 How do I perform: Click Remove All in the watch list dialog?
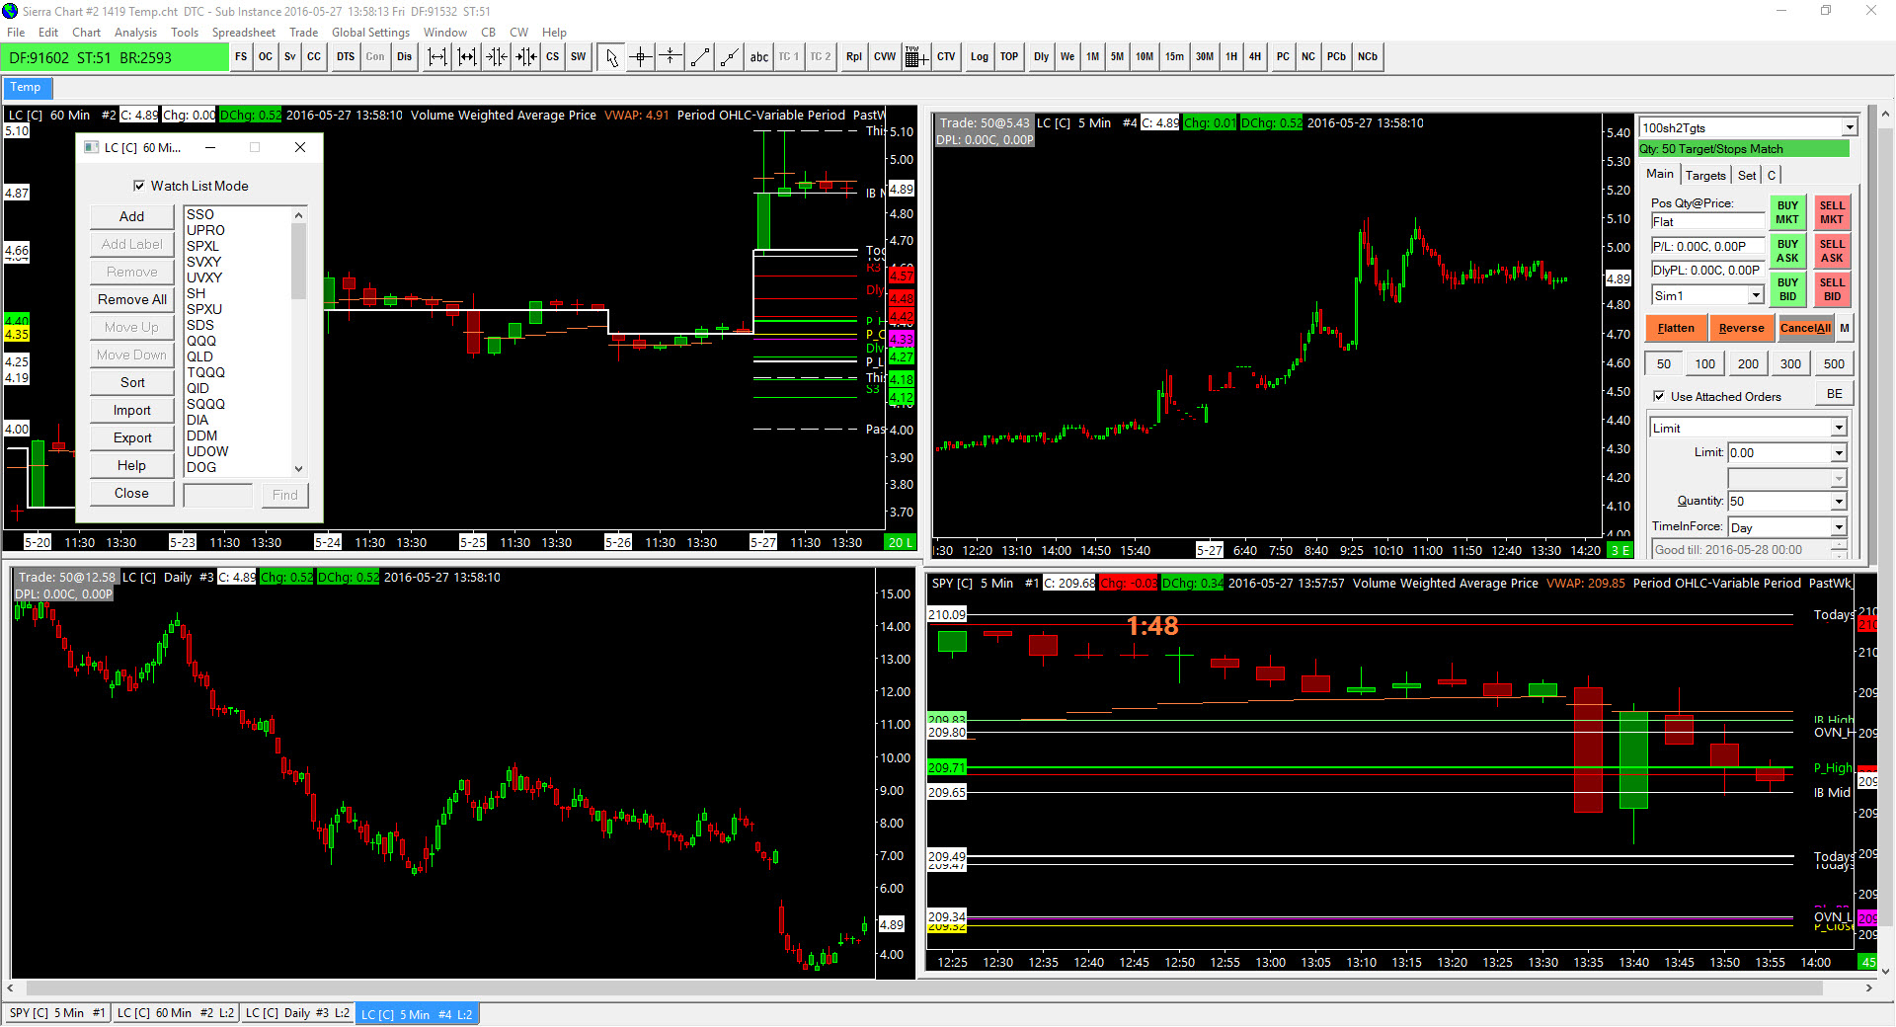pyautogui.click(x=131, y=299)
